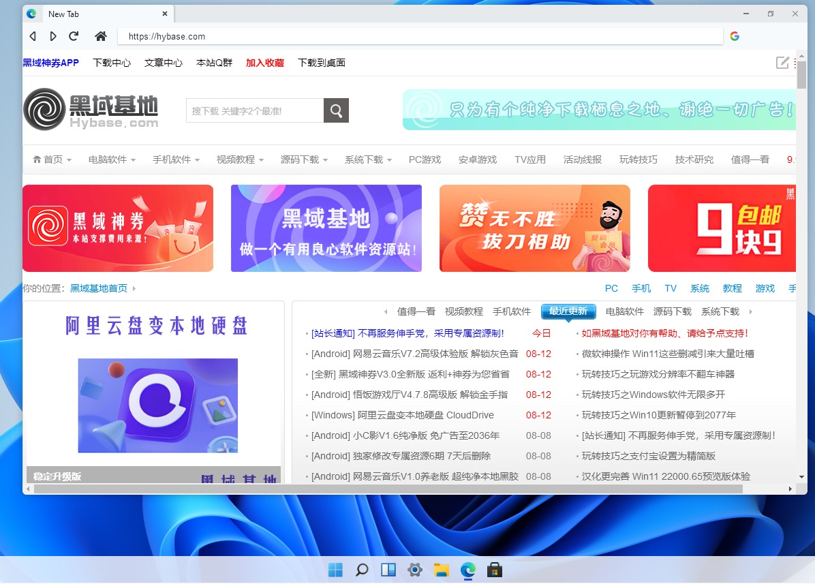
Task: Click the address bar URL field
Action: (420, 36)
